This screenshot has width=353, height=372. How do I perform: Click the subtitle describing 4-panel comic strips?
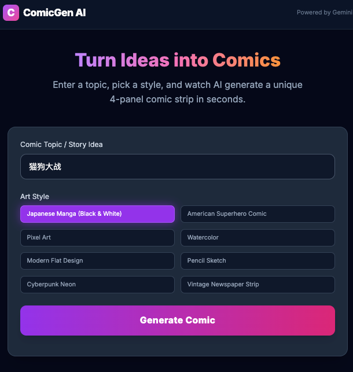(x=177, y=92)
